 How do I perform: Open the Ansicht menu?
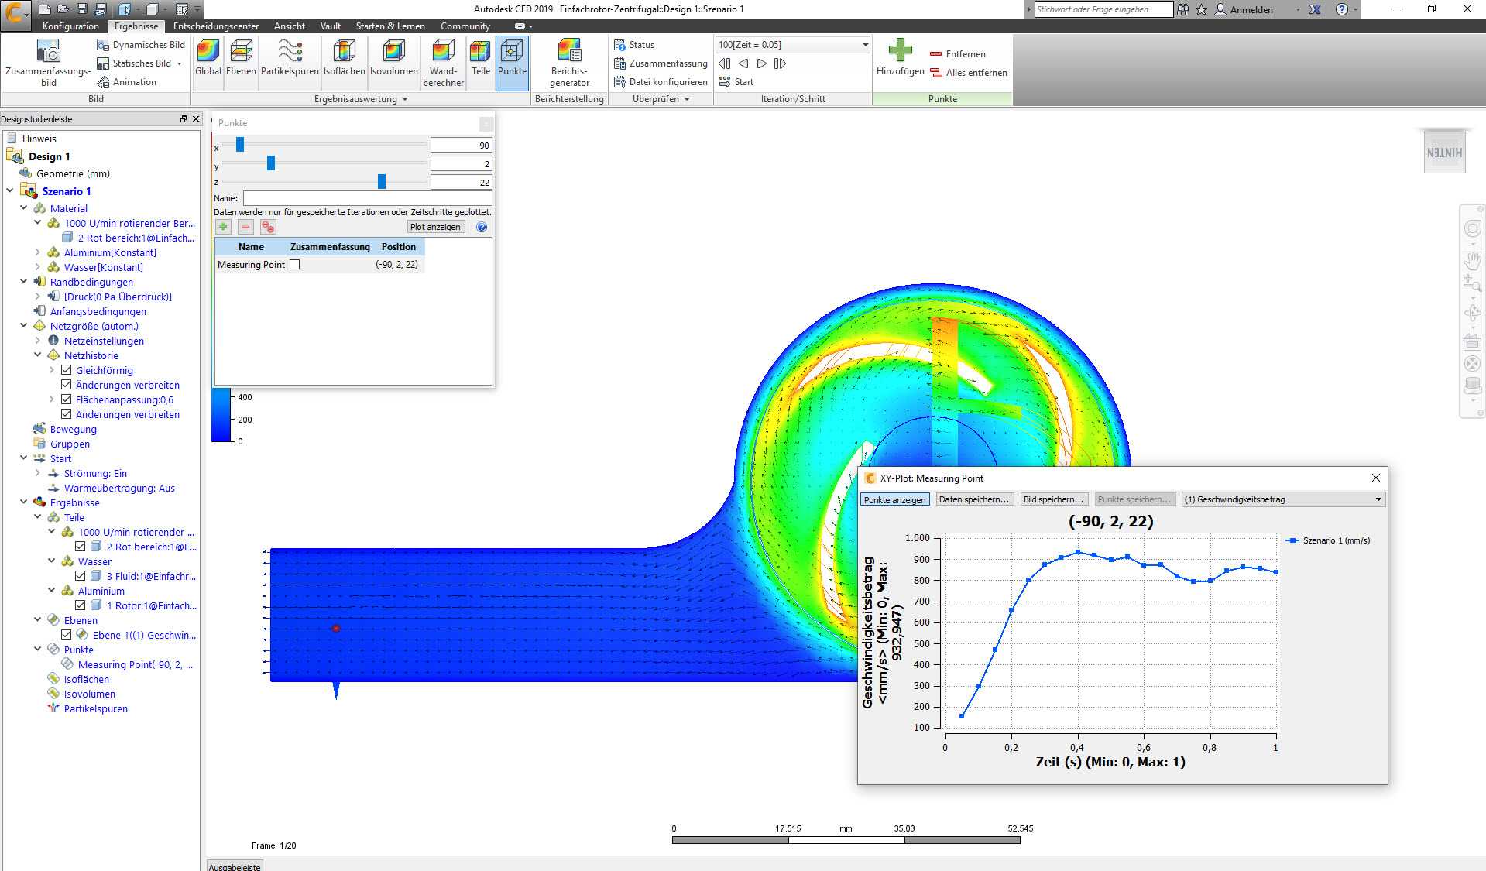pyautogui.click(x=289, y=26)
